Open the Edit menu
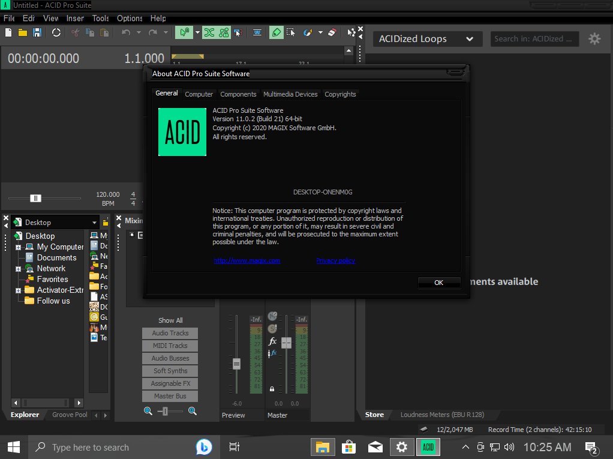The height and width of the screenshot is (459, 613). click(x=29, y=19)
